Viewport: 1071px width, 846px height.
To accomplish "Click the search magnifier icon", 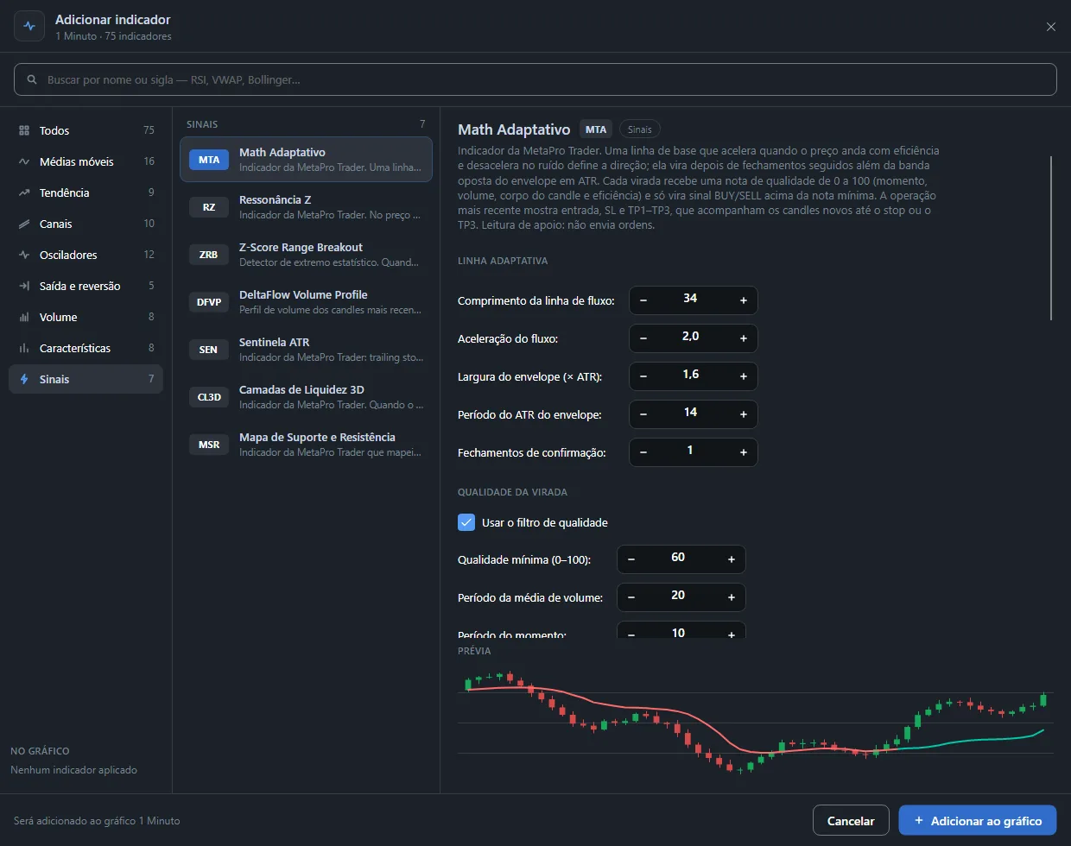I will 32,79.
